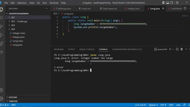Screen dimensions: 190x107
Task: Open Integer.java in the explorer
Action: [x=28, y=37]
